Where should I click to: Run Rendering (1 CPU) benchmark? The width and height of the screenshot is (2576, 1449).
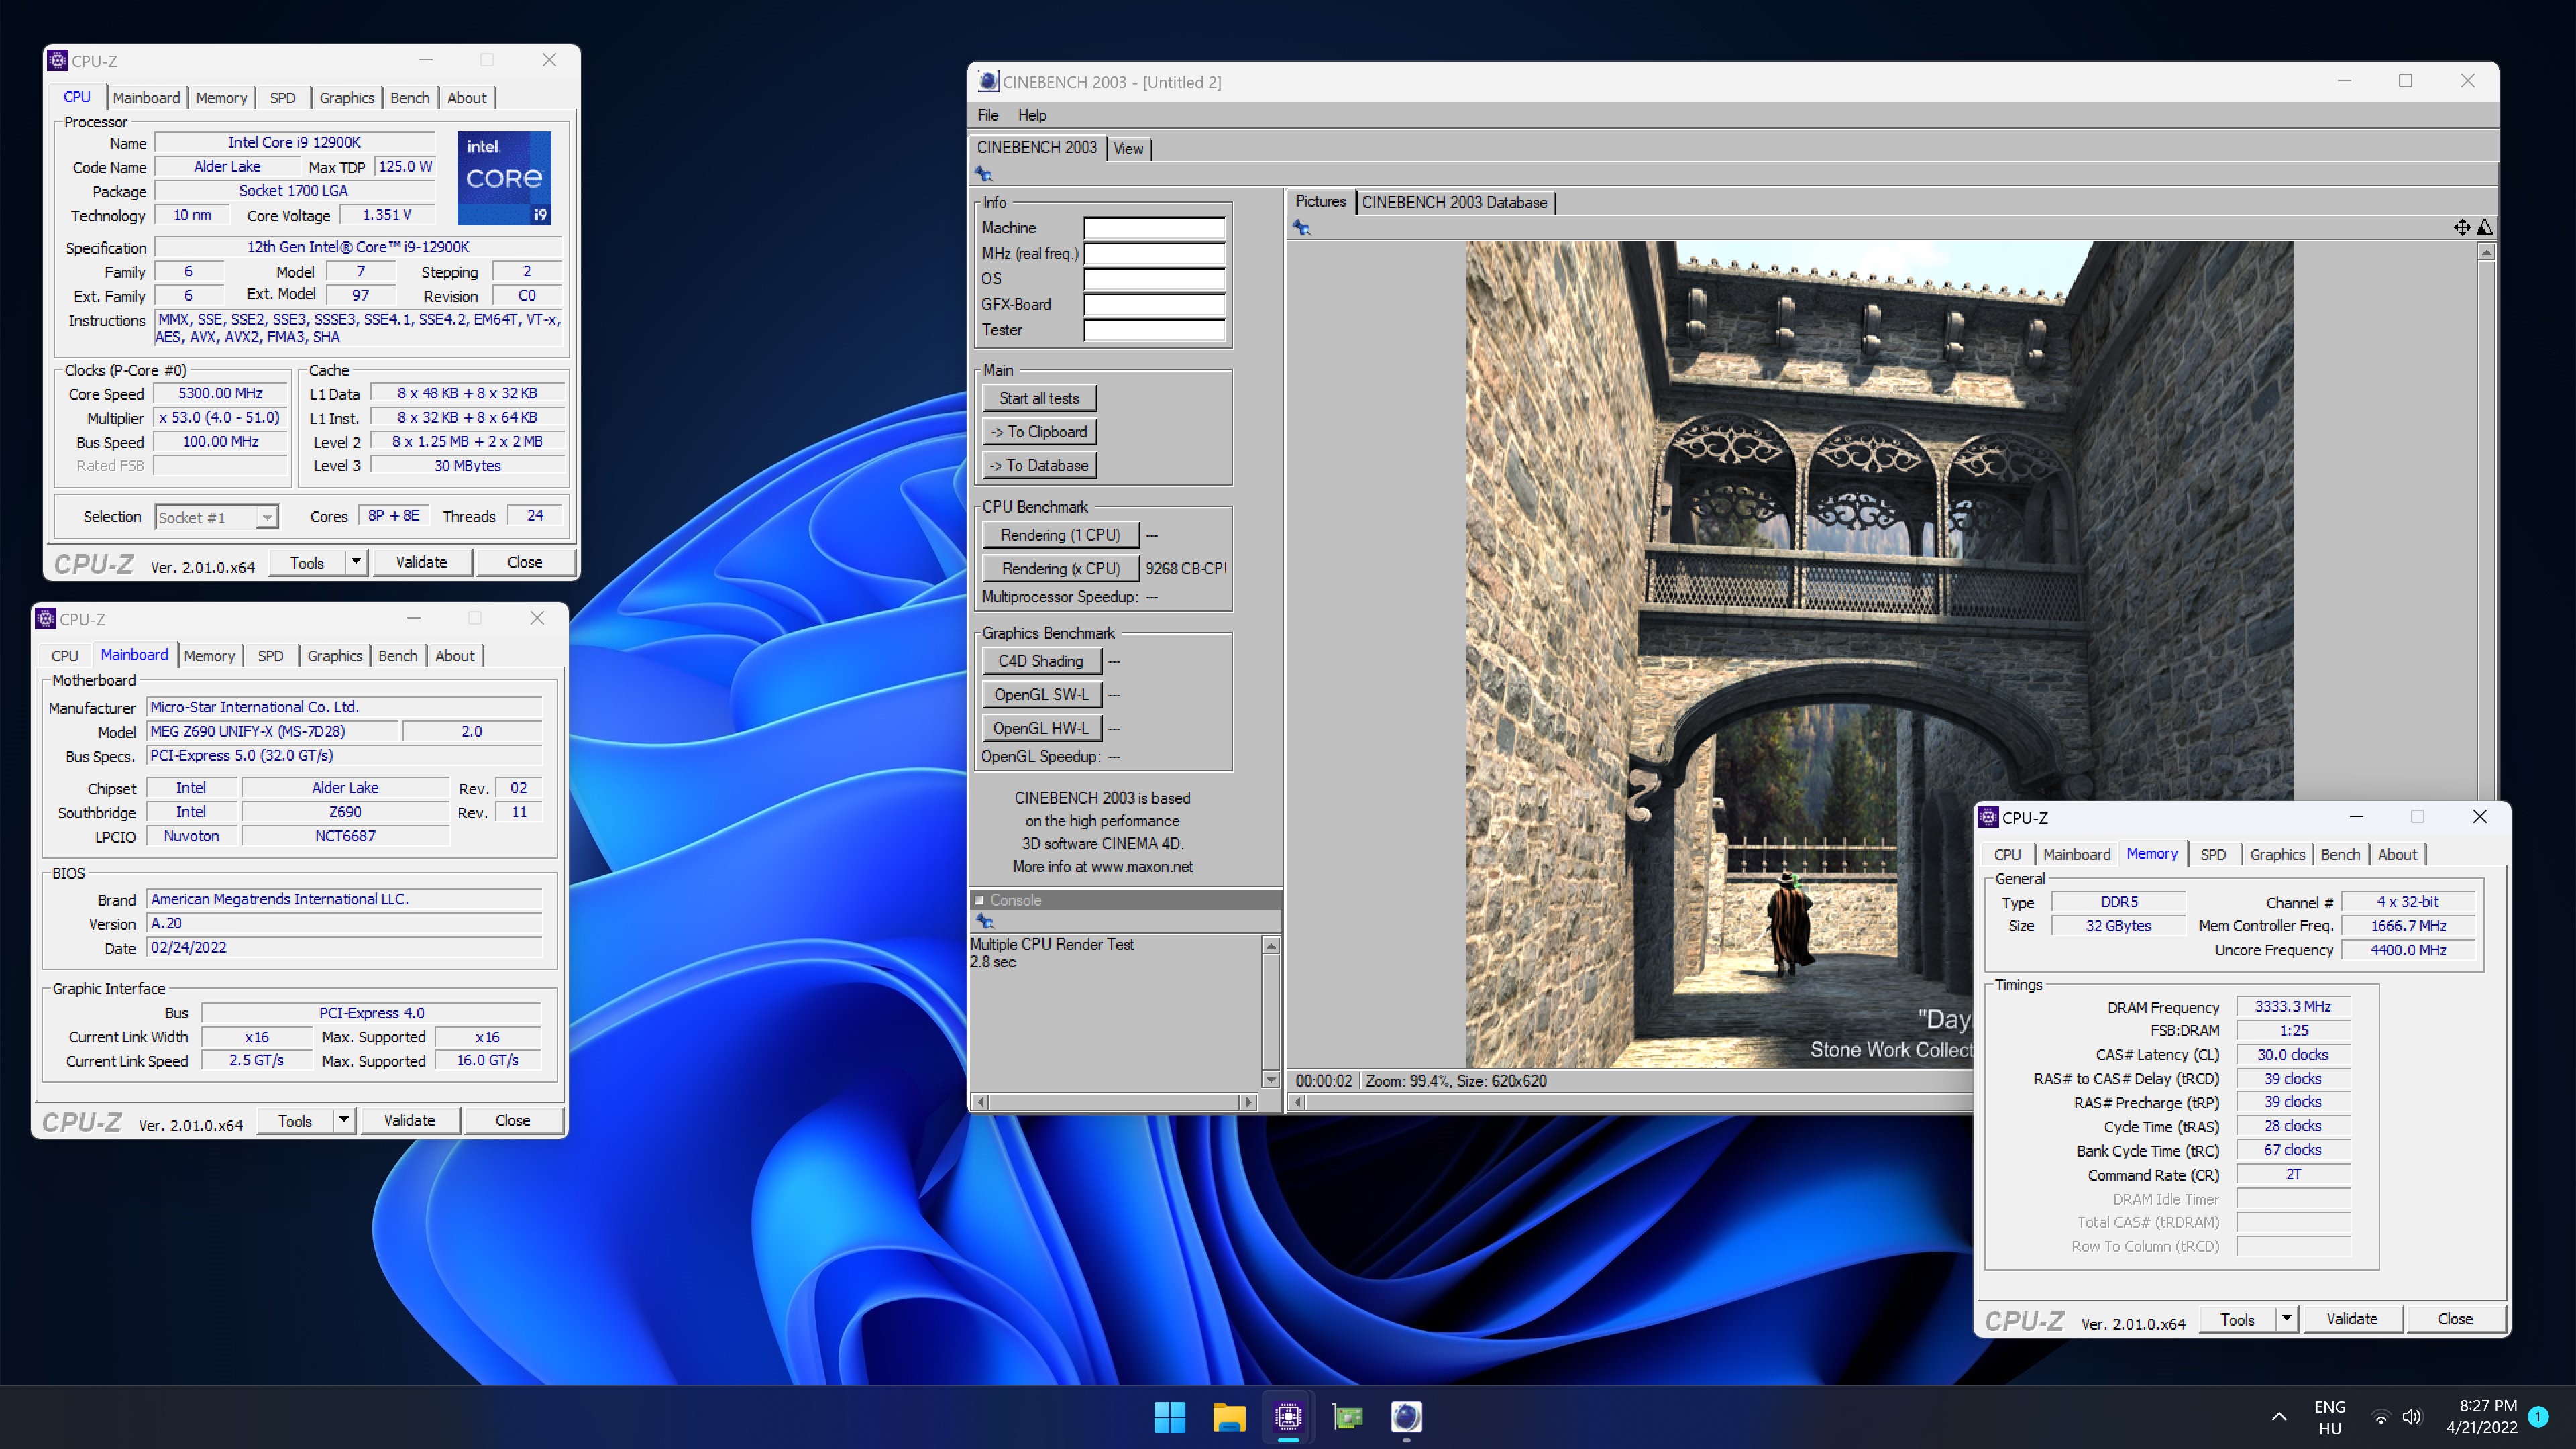(1060, 535)
